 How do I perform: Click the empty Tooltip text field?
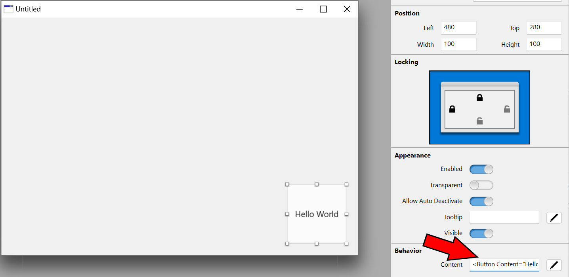[504, 217]
